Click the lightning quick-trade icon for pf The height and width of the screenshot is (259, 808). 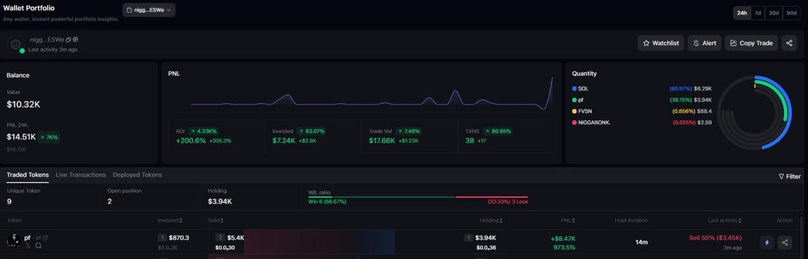(x=767, y=242)
